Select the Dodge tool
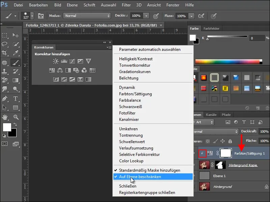 pyautogui.click(x=16, y=89)
